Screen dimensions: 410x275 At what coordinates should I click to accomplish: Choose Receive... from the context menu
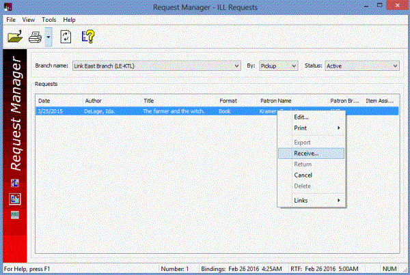point(305,154)
